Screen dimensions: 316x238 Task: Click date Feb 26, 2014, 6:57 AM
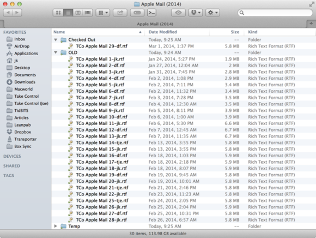(x=173, y=220)
